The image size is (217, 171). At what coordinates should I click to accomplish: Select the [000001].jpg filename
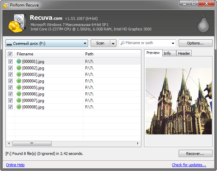[x=33, y=62]
